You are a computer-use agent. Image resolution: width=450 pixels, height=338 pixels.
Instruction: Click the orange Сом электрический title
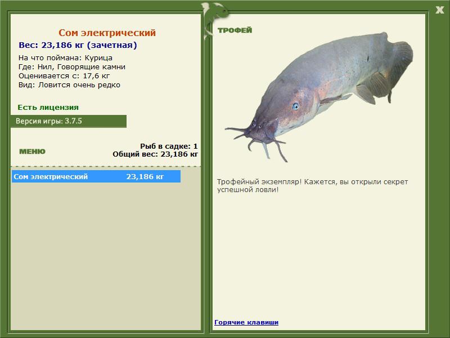107,33
